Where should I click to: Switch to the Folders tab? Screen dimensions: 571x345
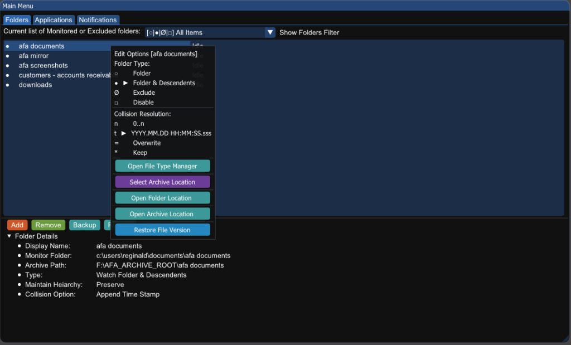17,20
